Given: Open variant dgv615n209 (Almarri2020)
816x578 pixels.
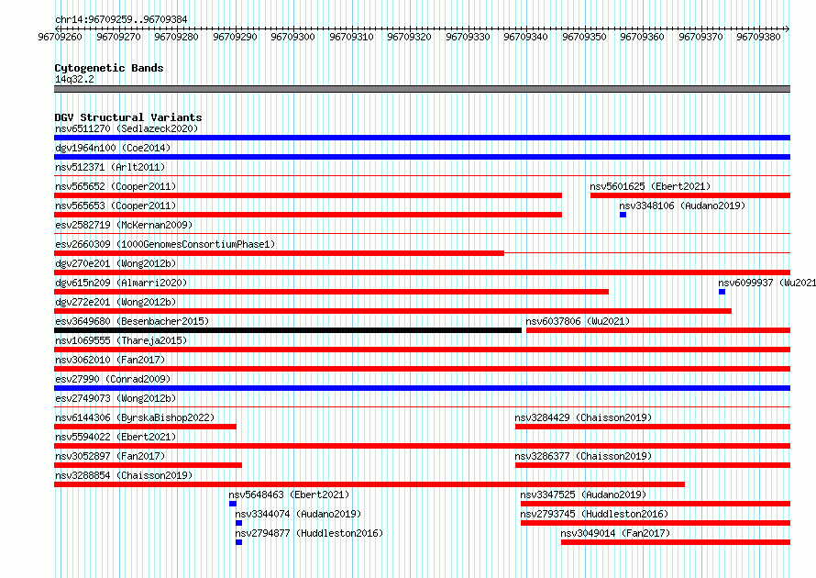Looking at the screenshot, I should coord(121,283).
